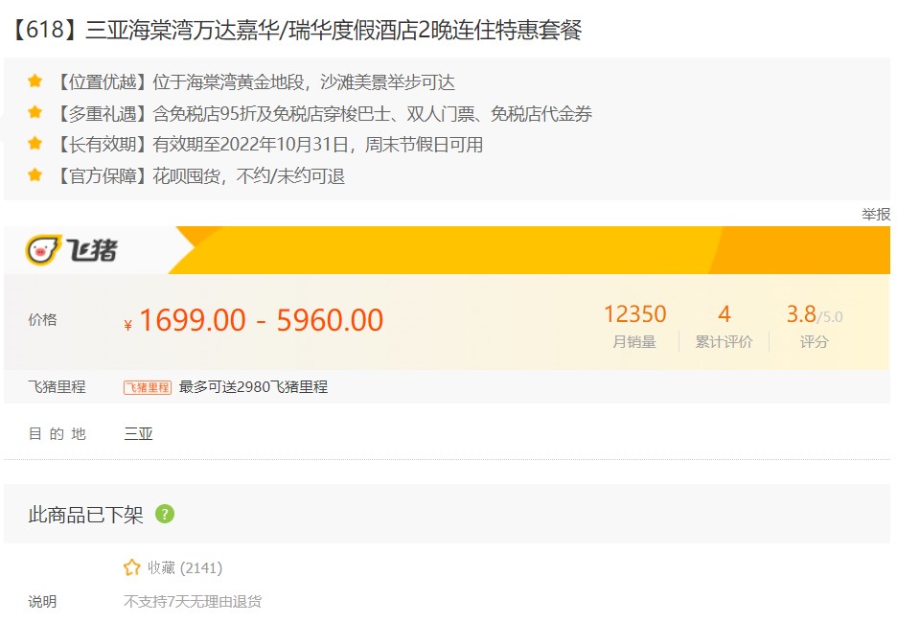The image size is (897, 623).
Task: Click 最多可送2980飞猪里程 mileage text
Action: tap(253, 387)
